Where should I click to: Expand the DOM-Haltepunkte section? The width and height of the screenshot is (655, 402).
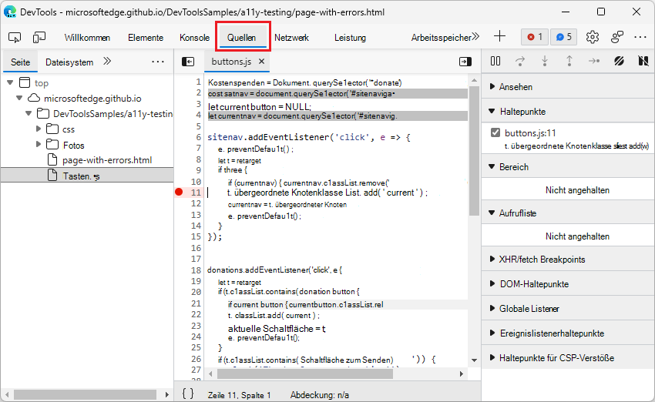tap(568, 284)
